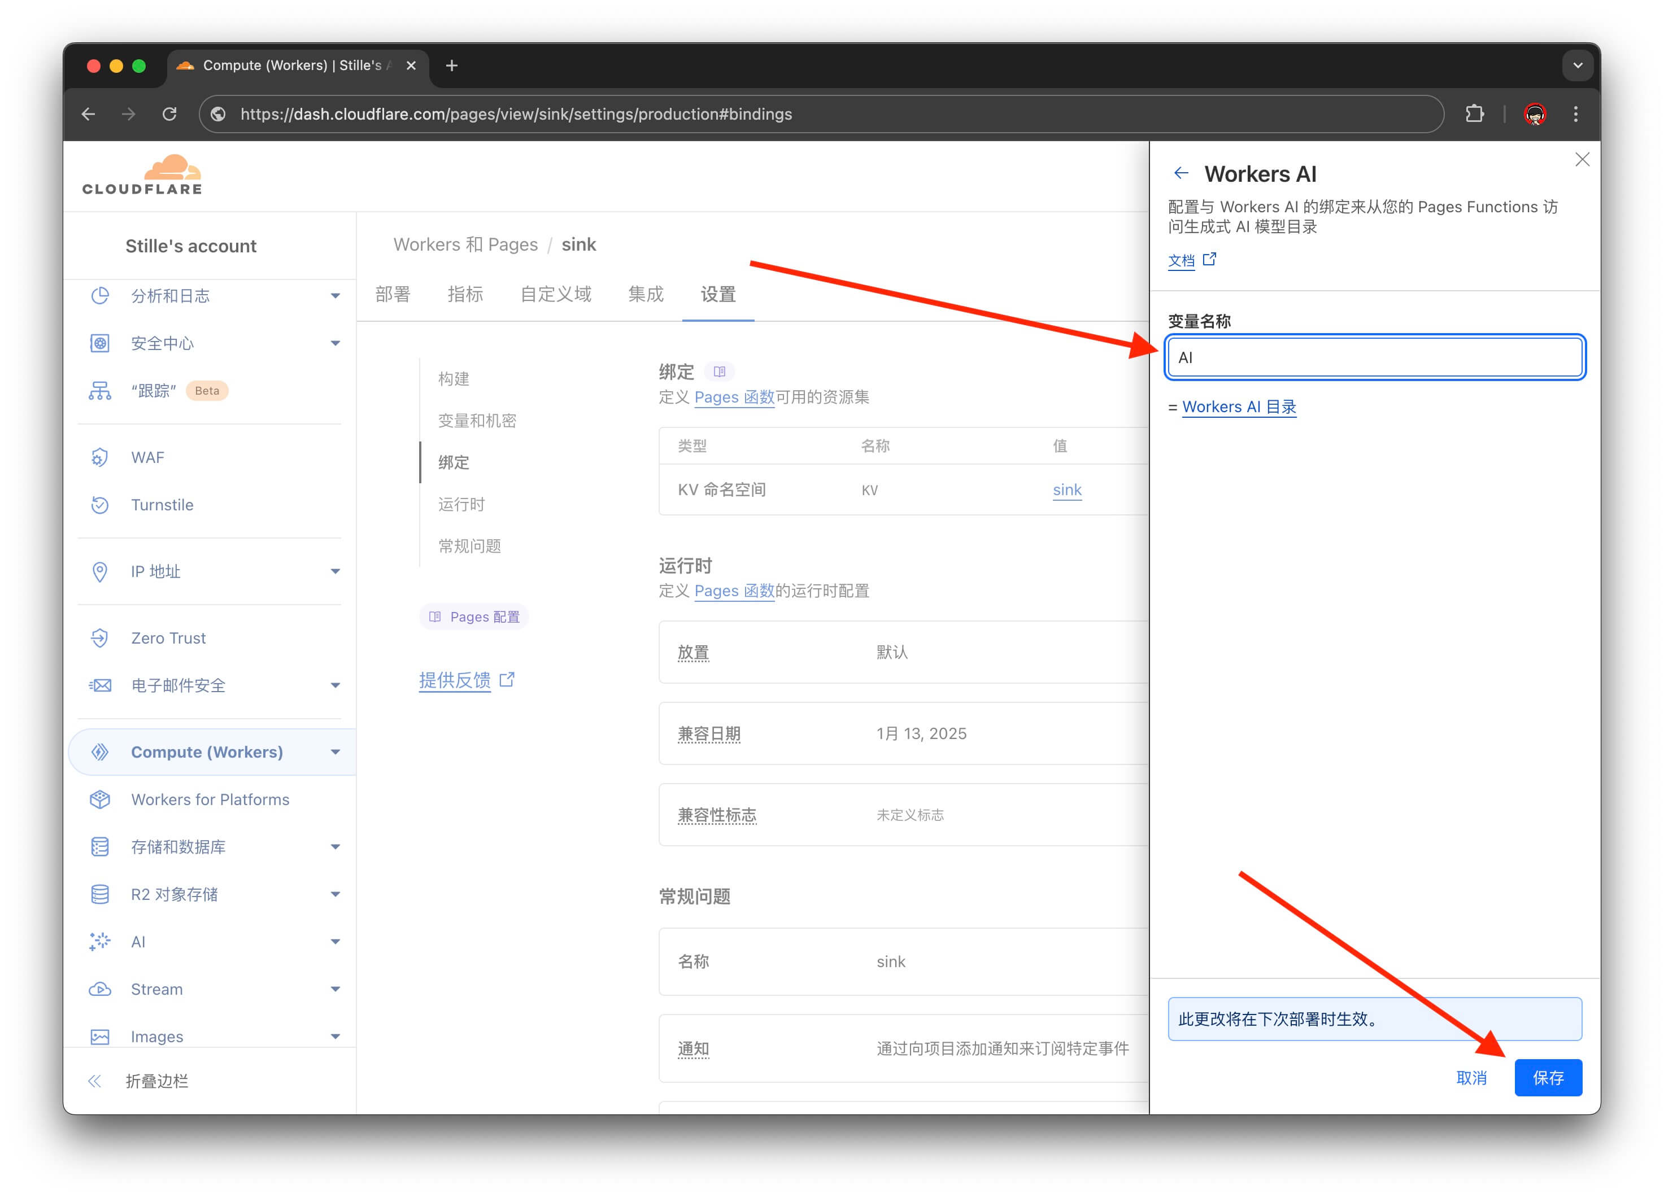The image size is (1664, 1198).
Task: Open the browser profile avatar
Action: tap(1535, 115)
